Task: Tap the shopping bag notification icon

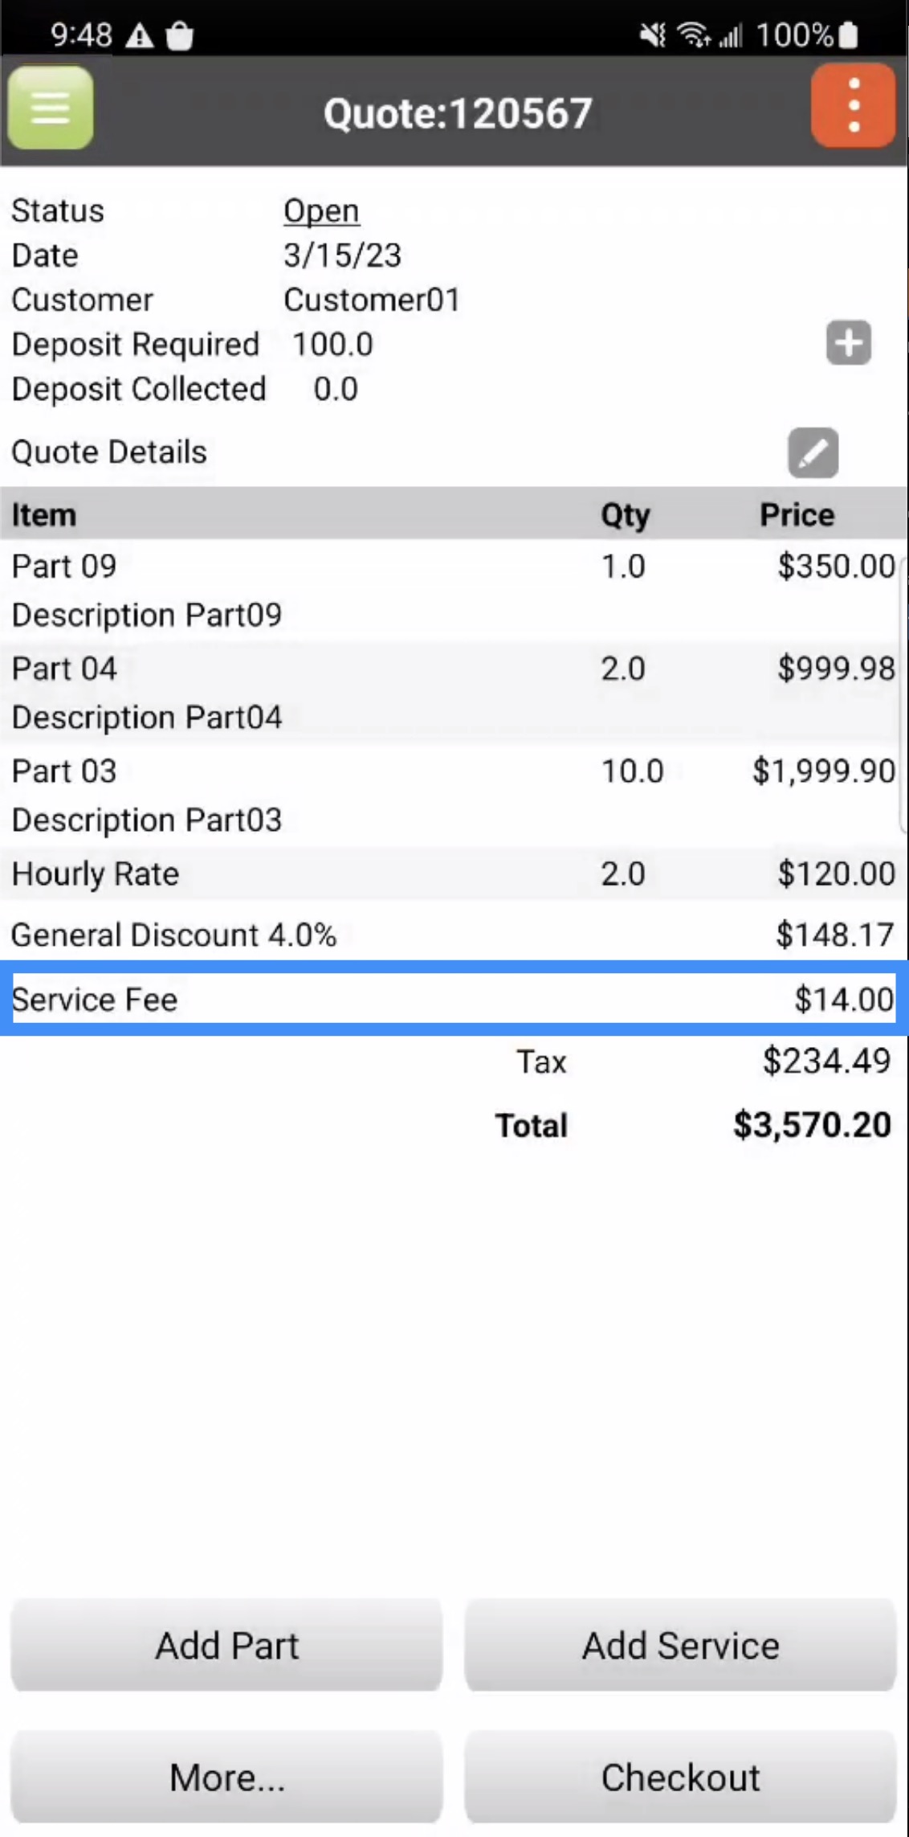Action: tap(180, 35)
